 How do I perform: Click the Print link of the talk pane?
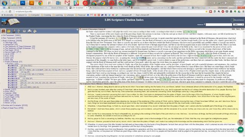coord(242,29)
